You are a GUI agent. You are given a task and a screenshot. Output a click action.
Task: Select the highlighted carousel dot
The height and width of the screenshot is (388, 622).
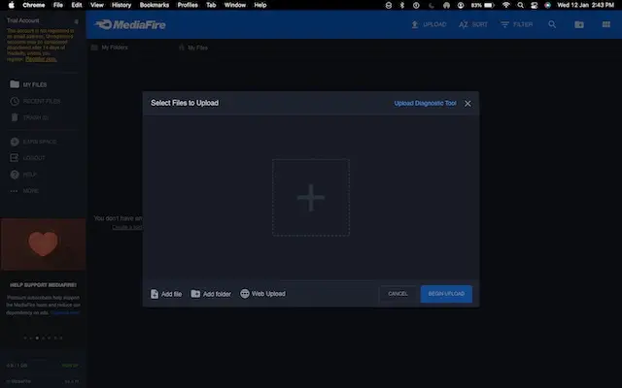coord(37,339)
